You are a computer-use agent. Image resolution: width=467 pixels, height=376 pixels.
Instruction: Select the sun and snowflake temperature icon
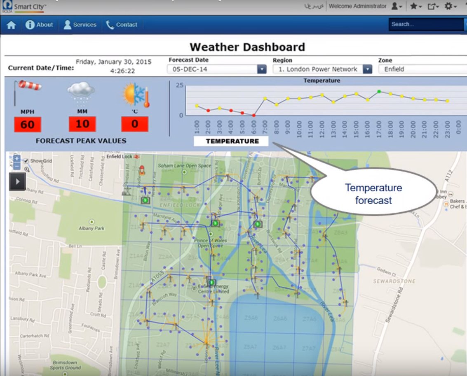[136, 95]
